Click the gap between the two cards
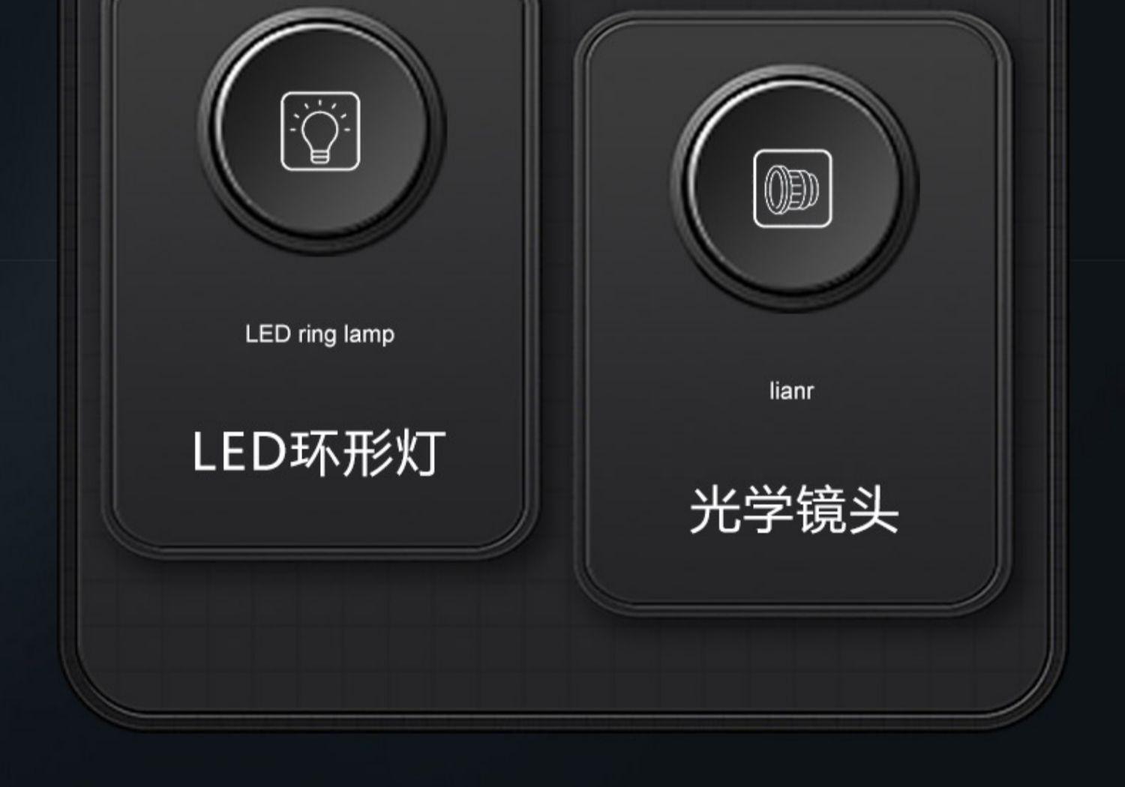The height and width of the screenshot is (787, 1125). tap(556, 300)
